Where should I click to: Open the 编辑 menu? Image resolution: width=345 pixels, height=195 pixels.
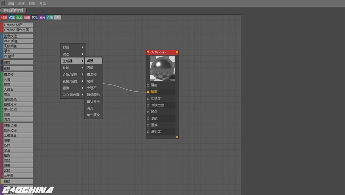[x=11, y=3]
